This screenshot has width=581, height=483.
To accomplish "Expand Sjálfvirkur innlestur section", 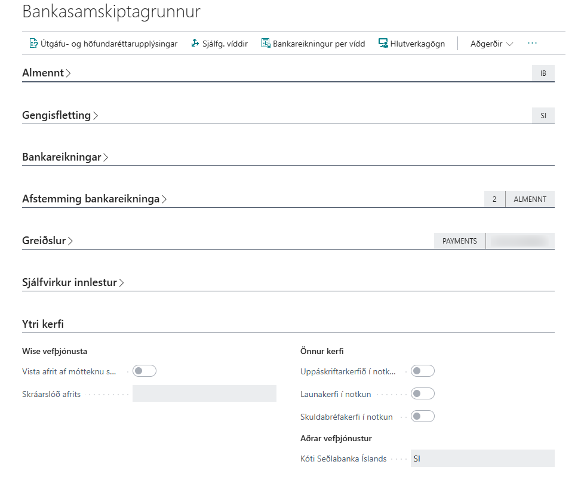I will point(73,283).
